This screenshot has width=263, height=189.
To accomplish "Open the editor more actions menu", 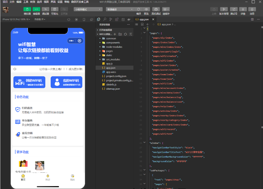I will point(258,19).
